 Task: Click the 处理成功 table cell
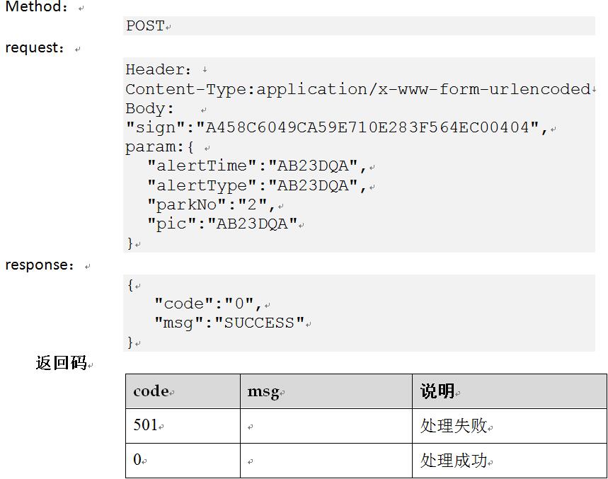coord(509,461)
